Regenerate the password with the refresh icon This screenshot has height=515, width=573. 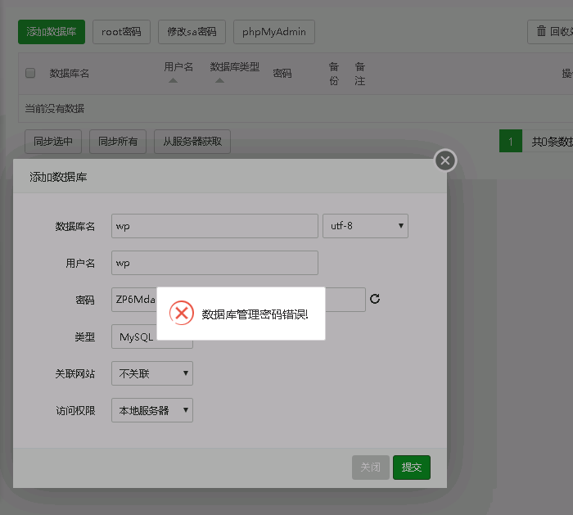click(375, 299)
